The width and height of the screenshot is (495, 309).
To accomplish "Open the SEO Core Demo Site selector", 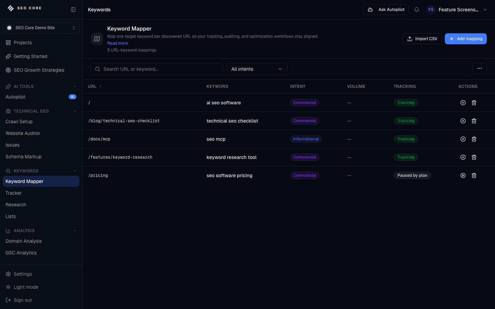I will point(41,28).
